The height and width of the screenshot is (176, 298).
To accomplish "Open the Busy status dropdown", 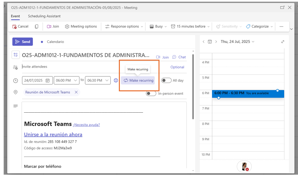I will [x=158, y=26].
